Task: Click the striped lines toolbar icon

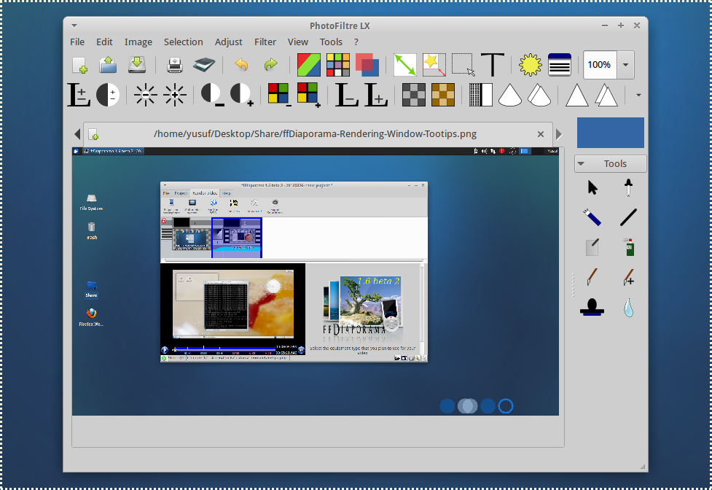Action: coord(560,64)
